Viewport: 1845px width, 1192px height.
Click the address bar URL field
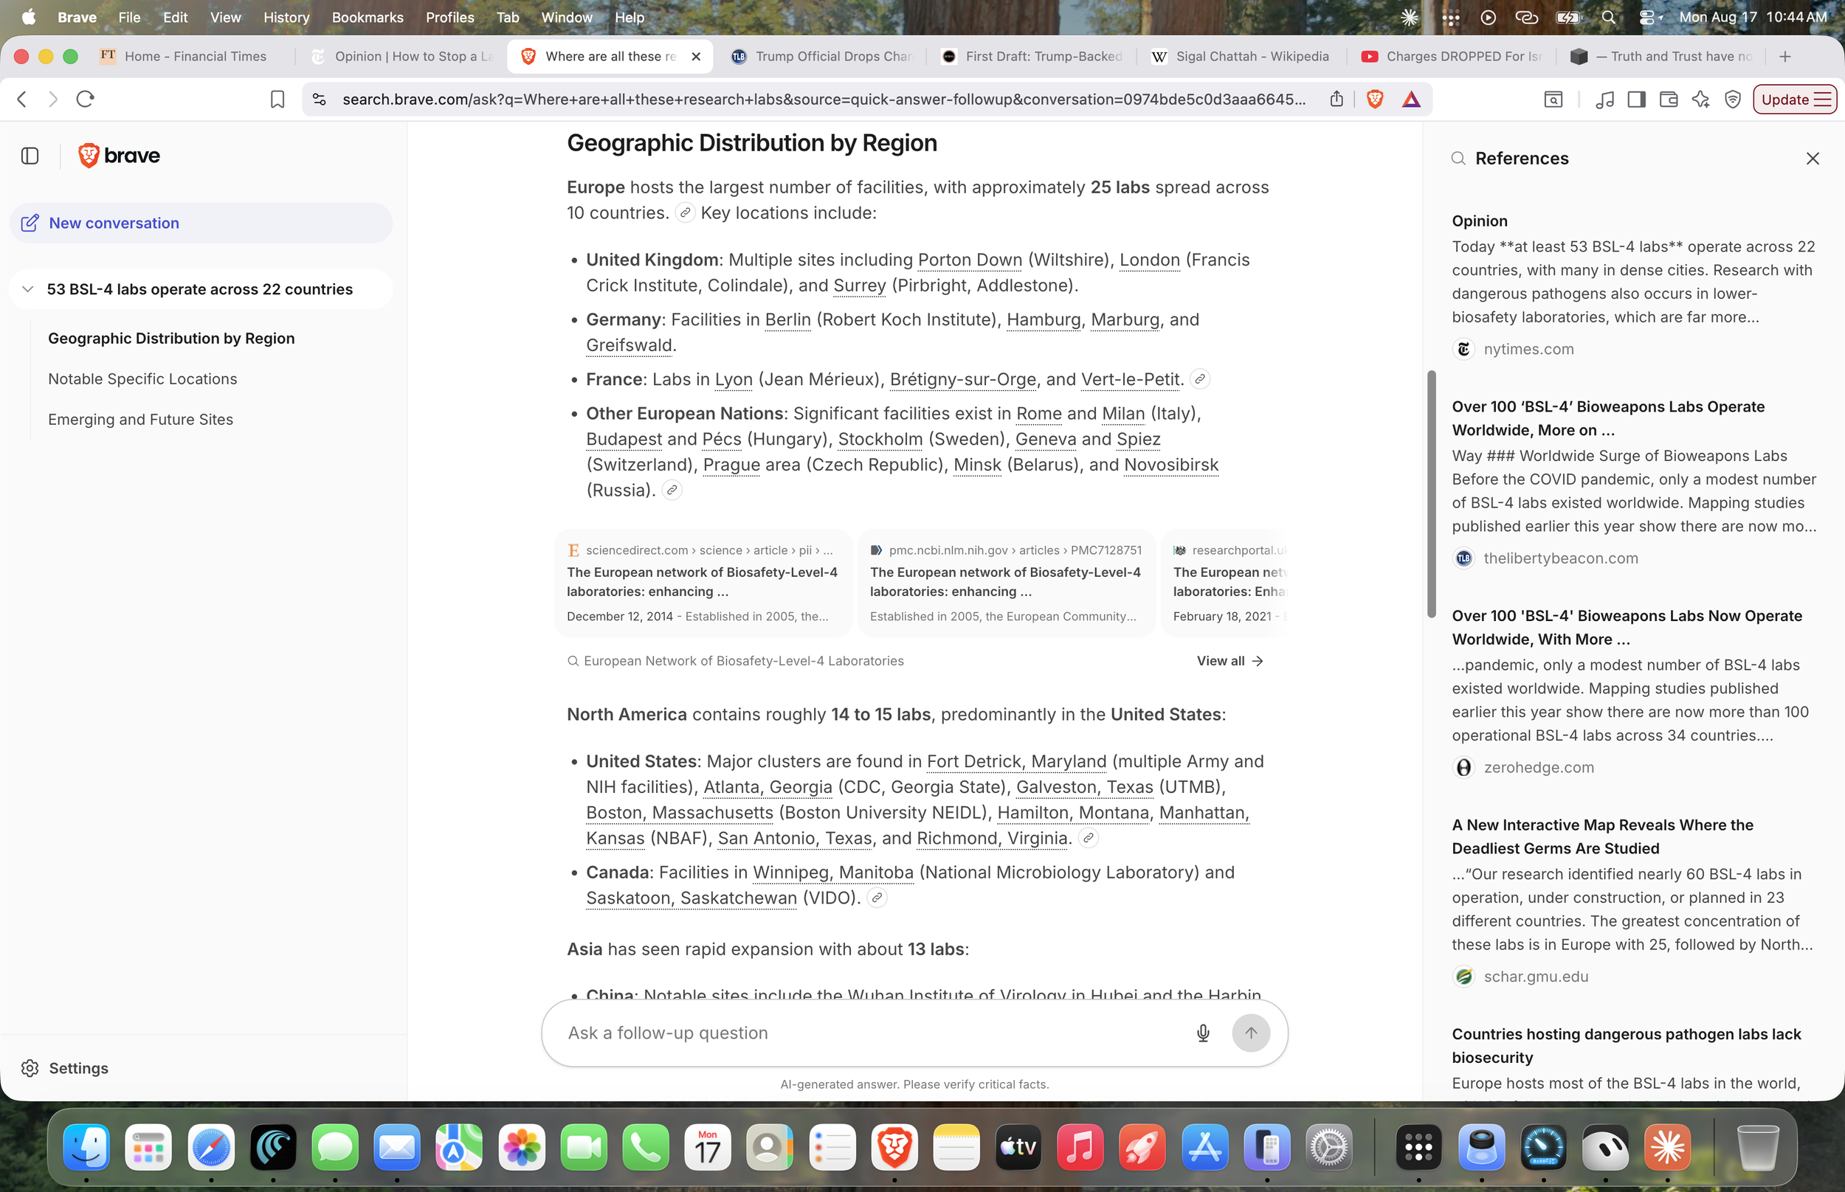click(824, 99)
